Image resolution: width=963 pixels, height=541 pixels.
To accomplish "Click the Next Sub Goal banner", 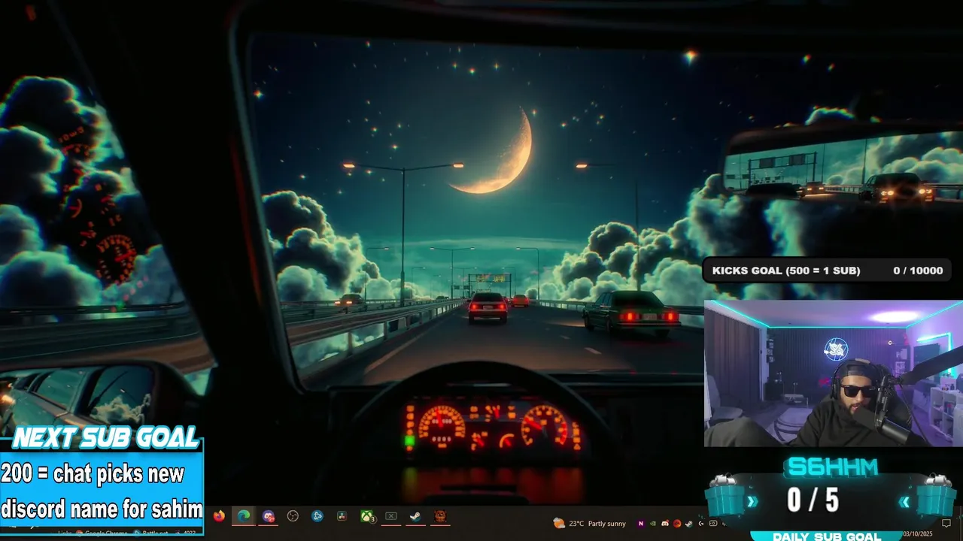I will point(105,437).
